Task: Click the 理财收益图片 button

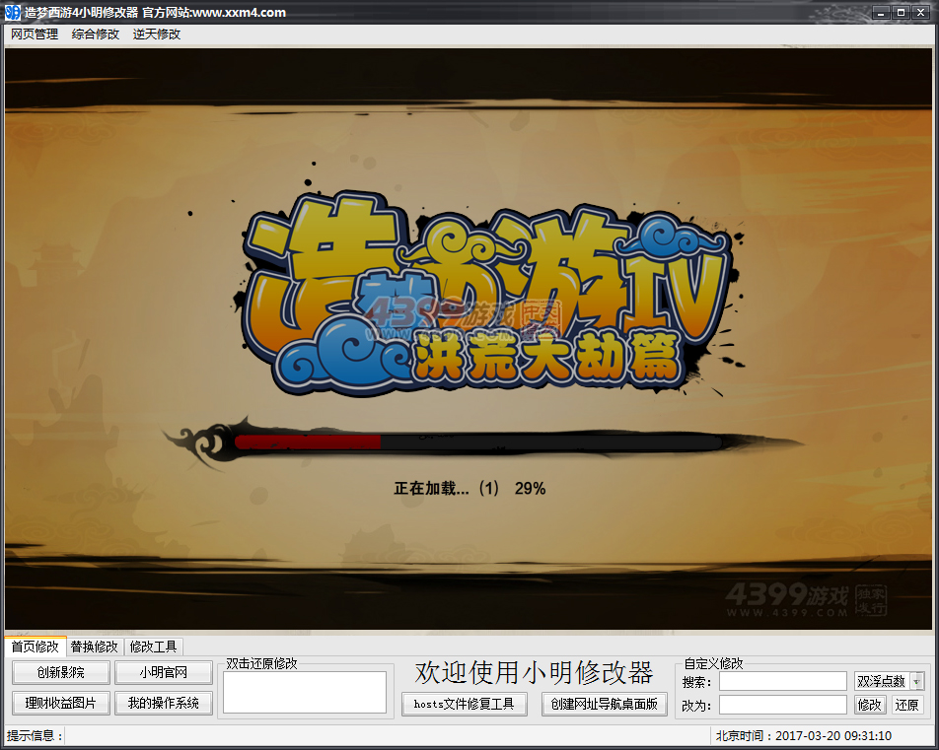Action: point(61,703)
